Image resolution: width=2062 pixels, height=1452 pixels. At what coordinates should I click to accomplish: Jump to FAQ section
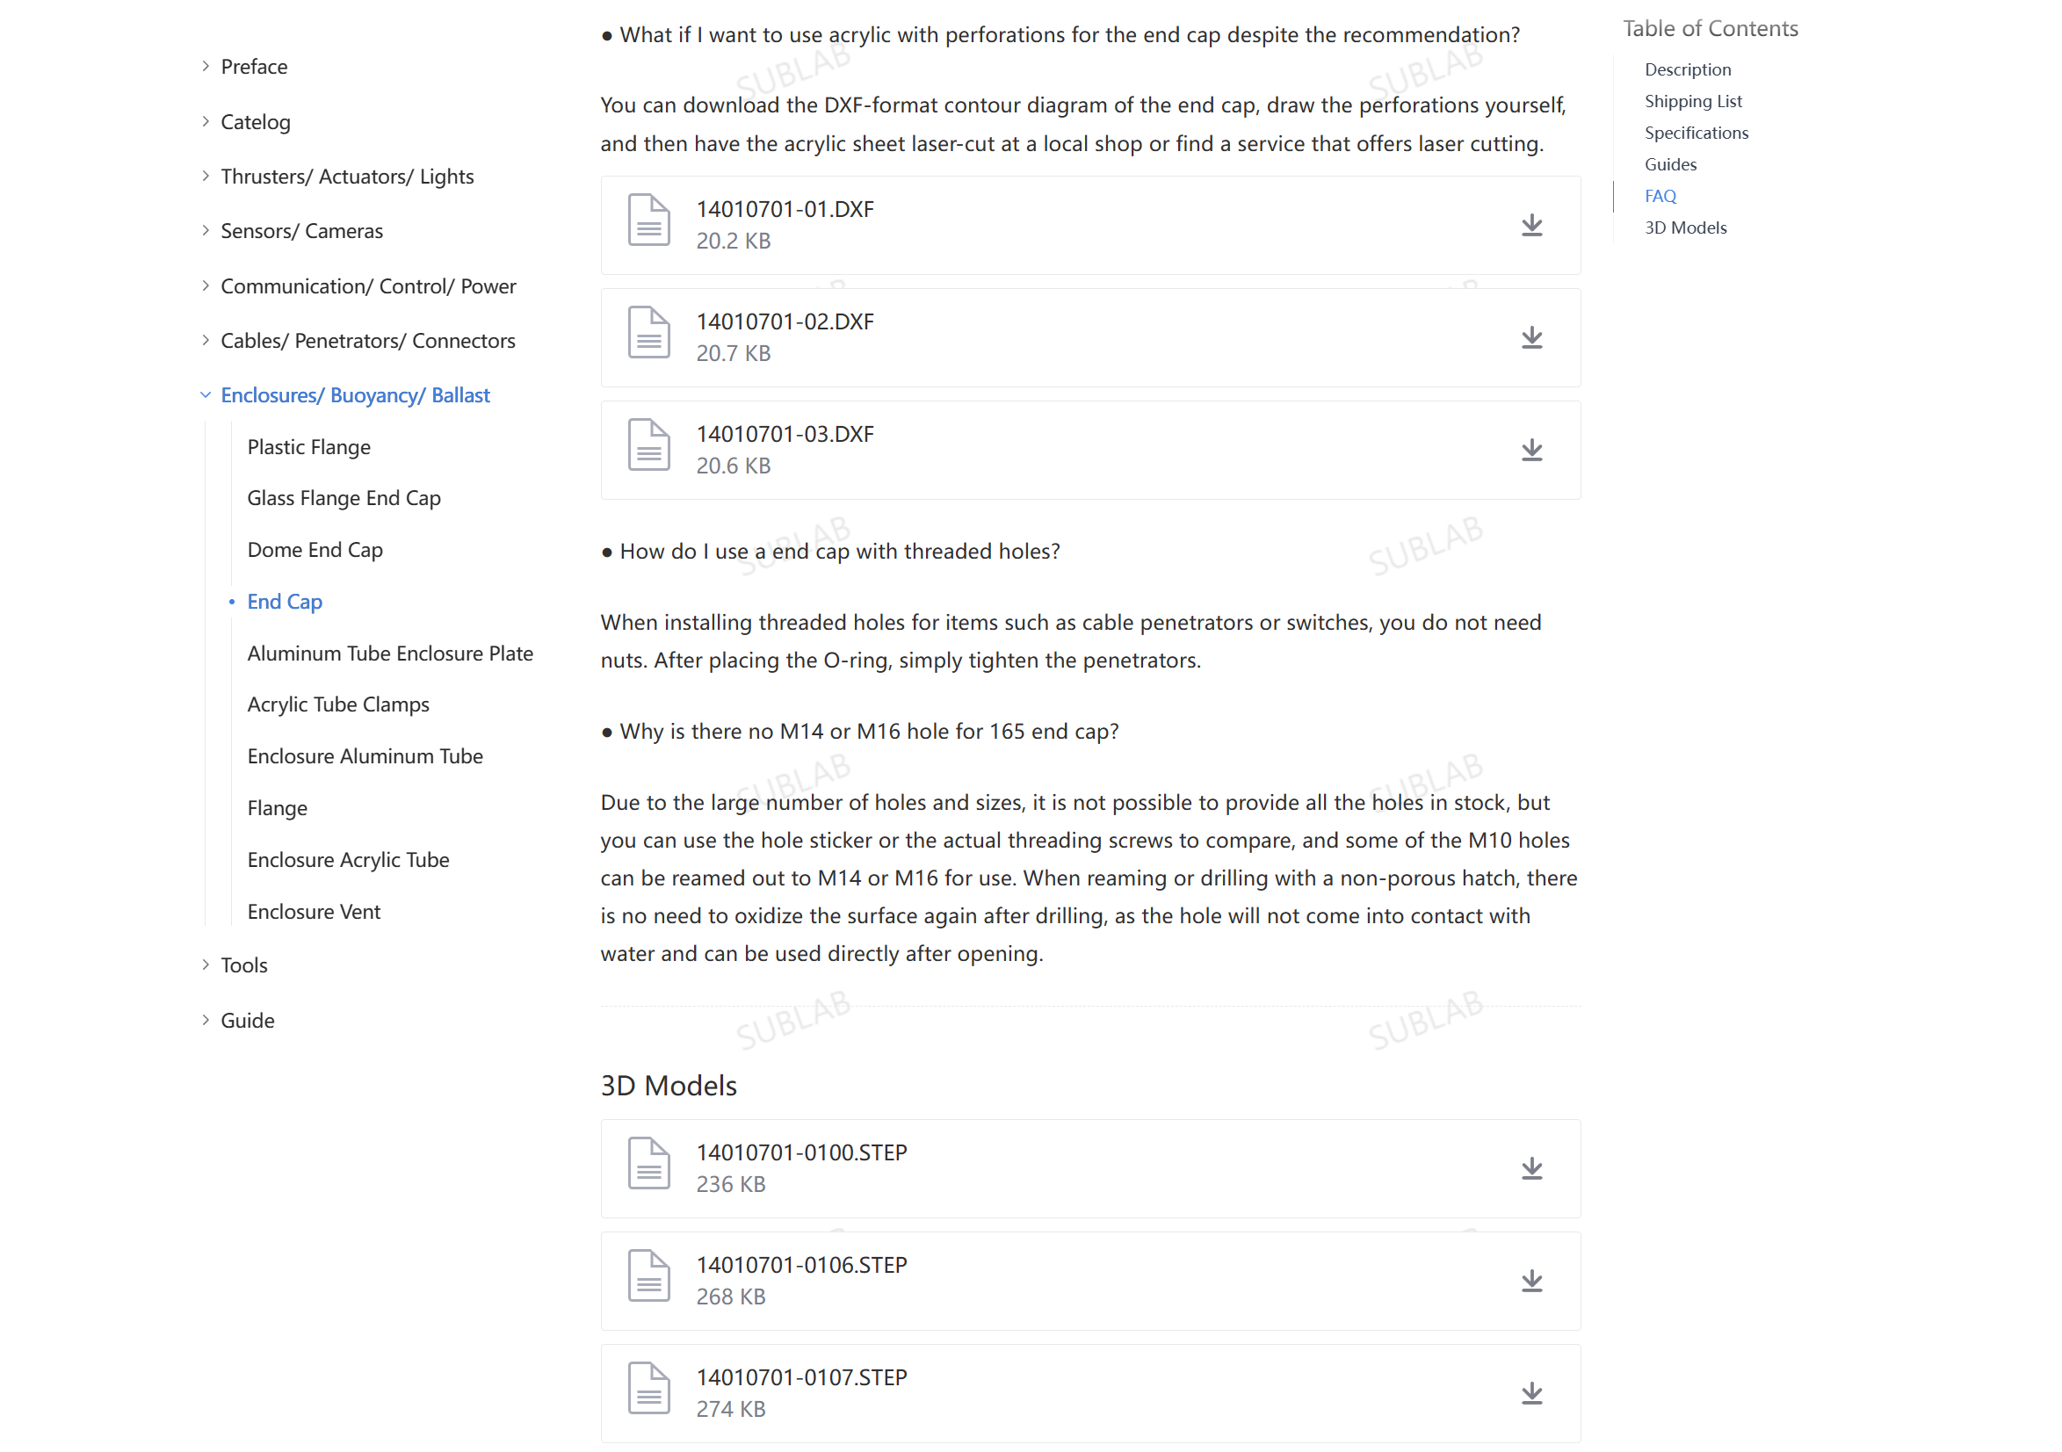1660,195
